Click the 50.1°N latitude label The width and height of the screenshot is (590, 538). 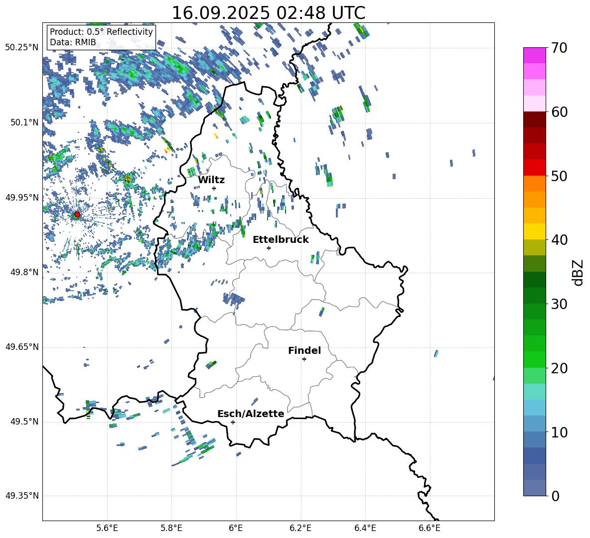click(x=24, y=122)
